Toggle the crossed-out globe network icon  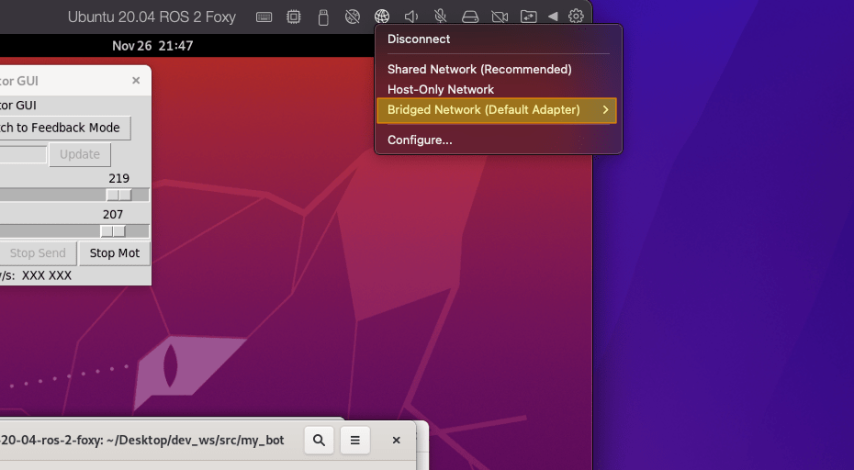pyautogui.click(x=352, y=17)
